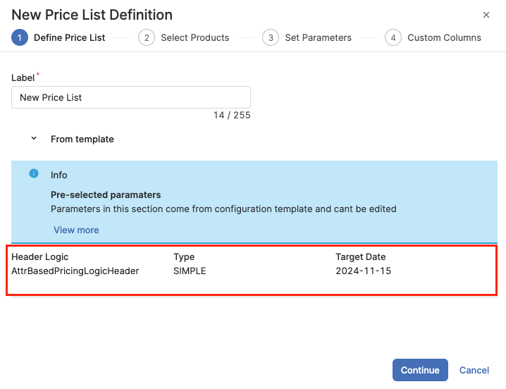Screen dimensions: 506x389
Task: Click the From template section label
Action: tap(82, 140)
